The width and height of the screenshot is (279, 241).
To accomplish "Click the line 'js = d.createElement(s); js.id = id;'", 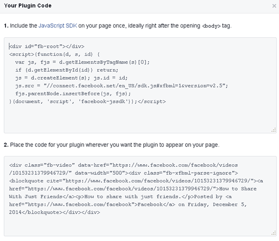I will 72,78.
